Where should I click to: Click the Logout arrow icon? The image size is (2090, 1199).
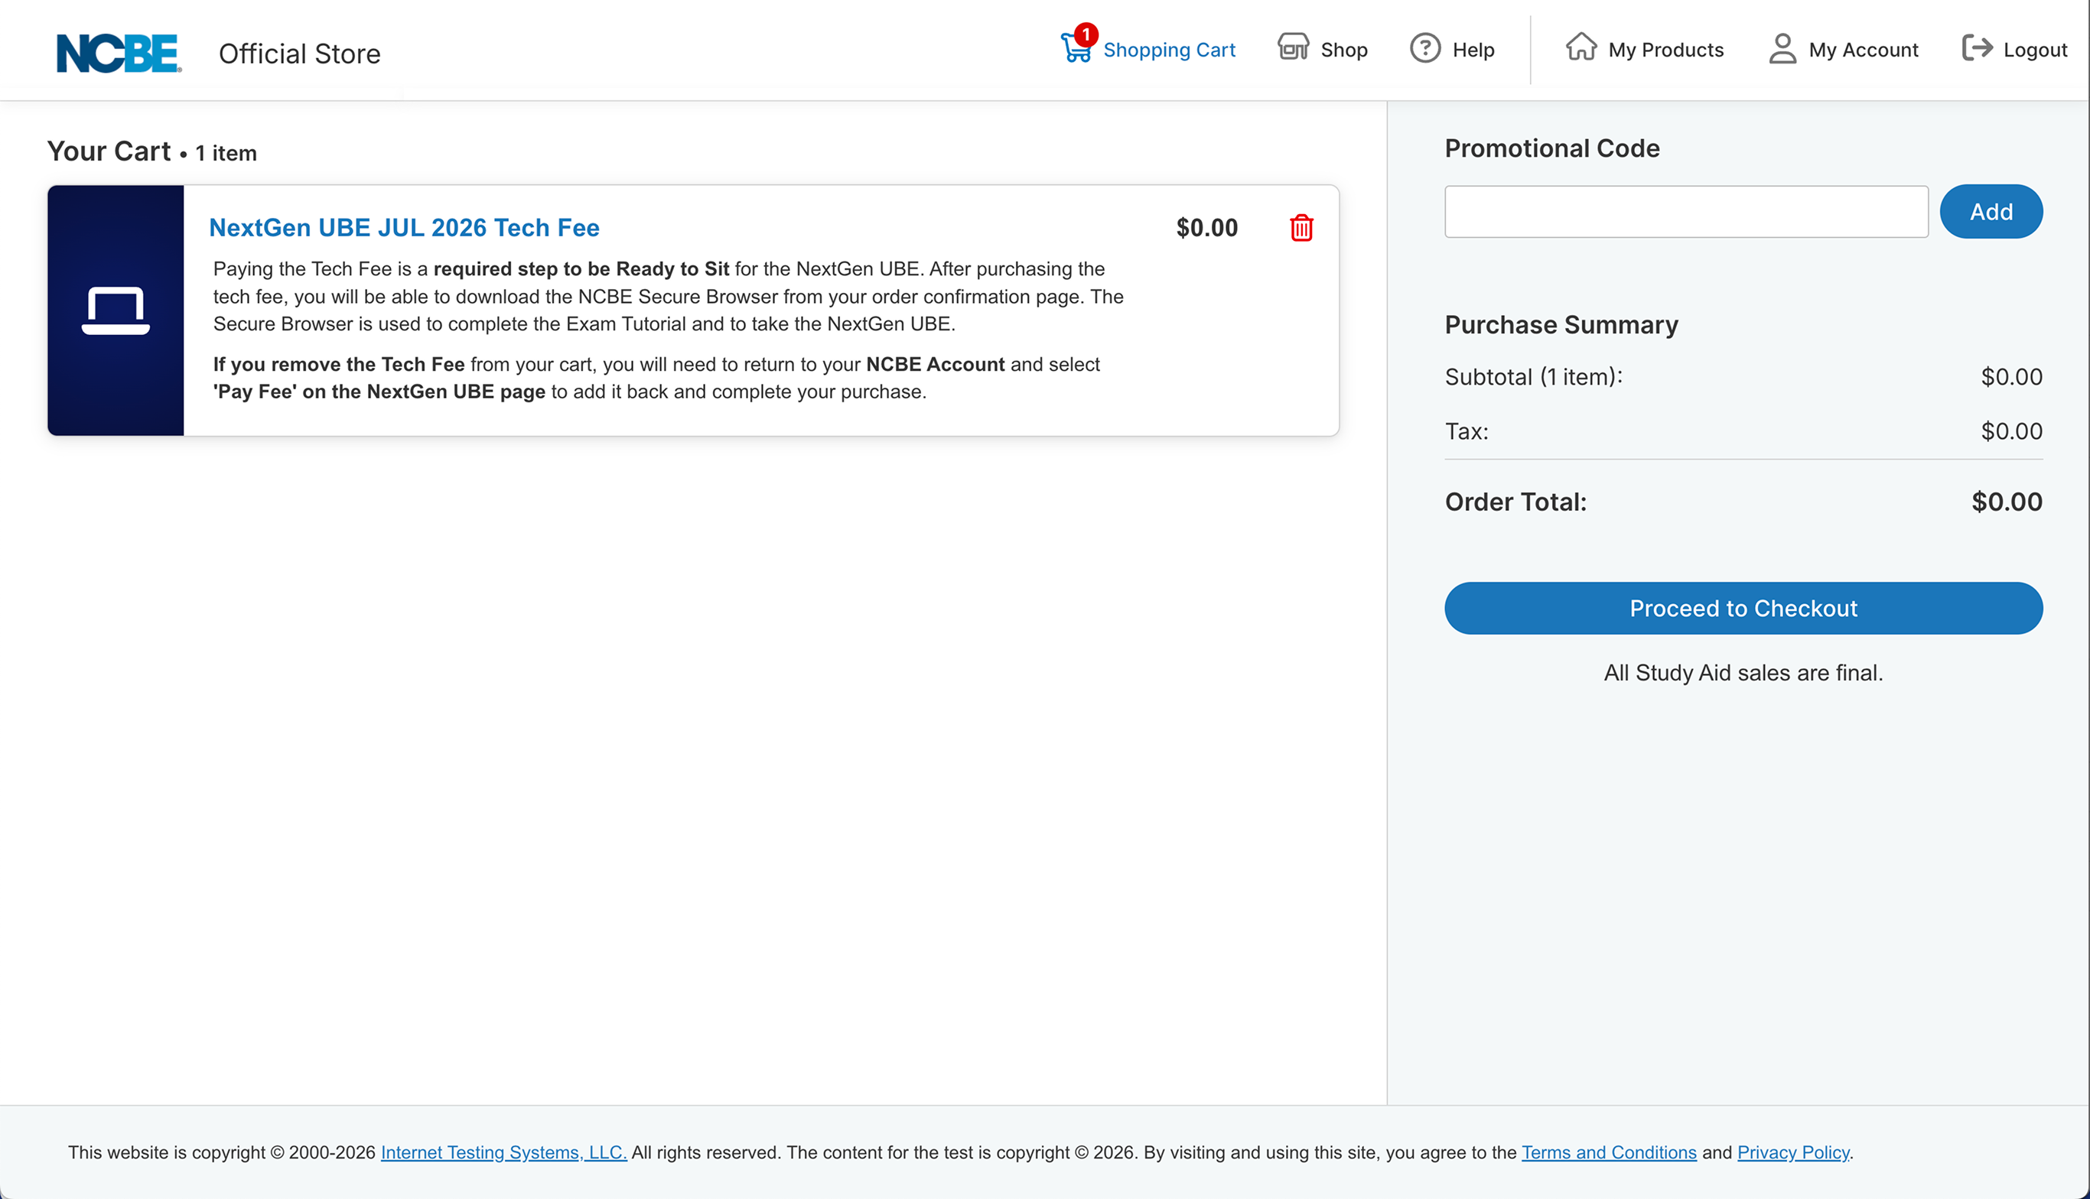click(1977, 47)
